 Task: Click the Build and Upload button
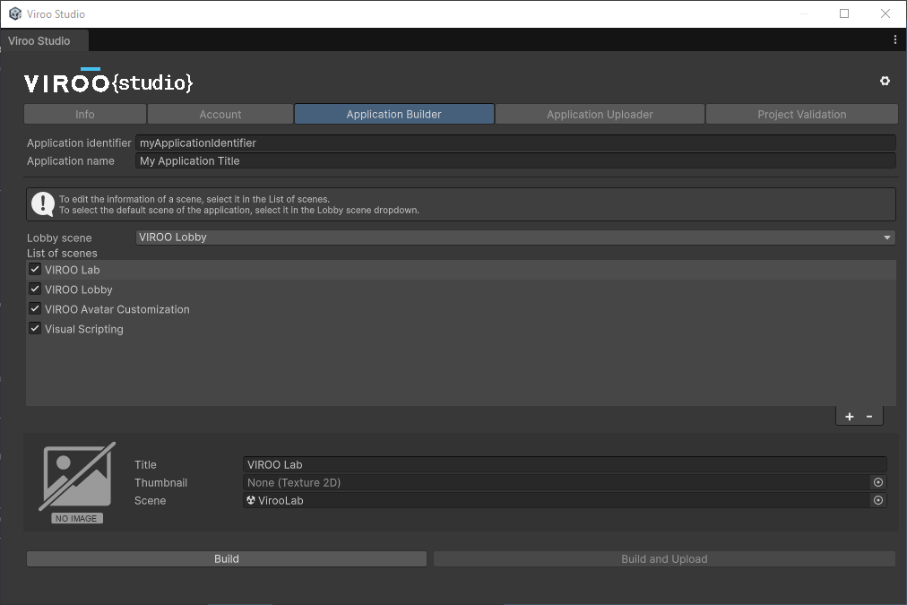tap(664, 558)
